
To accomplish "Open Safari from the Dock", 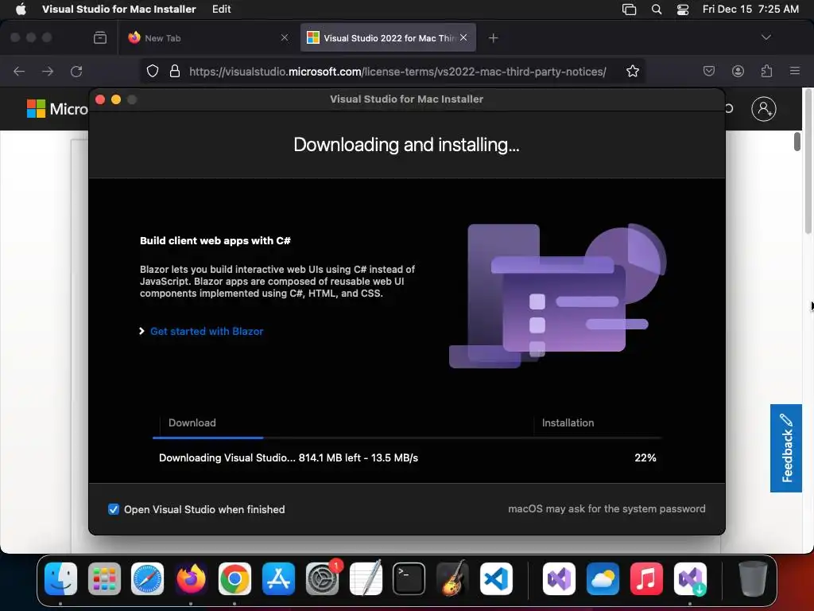I will coord(147,578).
